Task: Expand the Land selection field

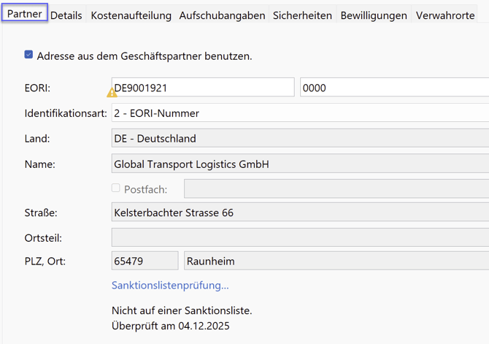Action: click(x=299, y=138)
